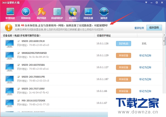166x117 pixels.
Task: Edit name icon beside USER-20160819LH
Action: (19, 41)
